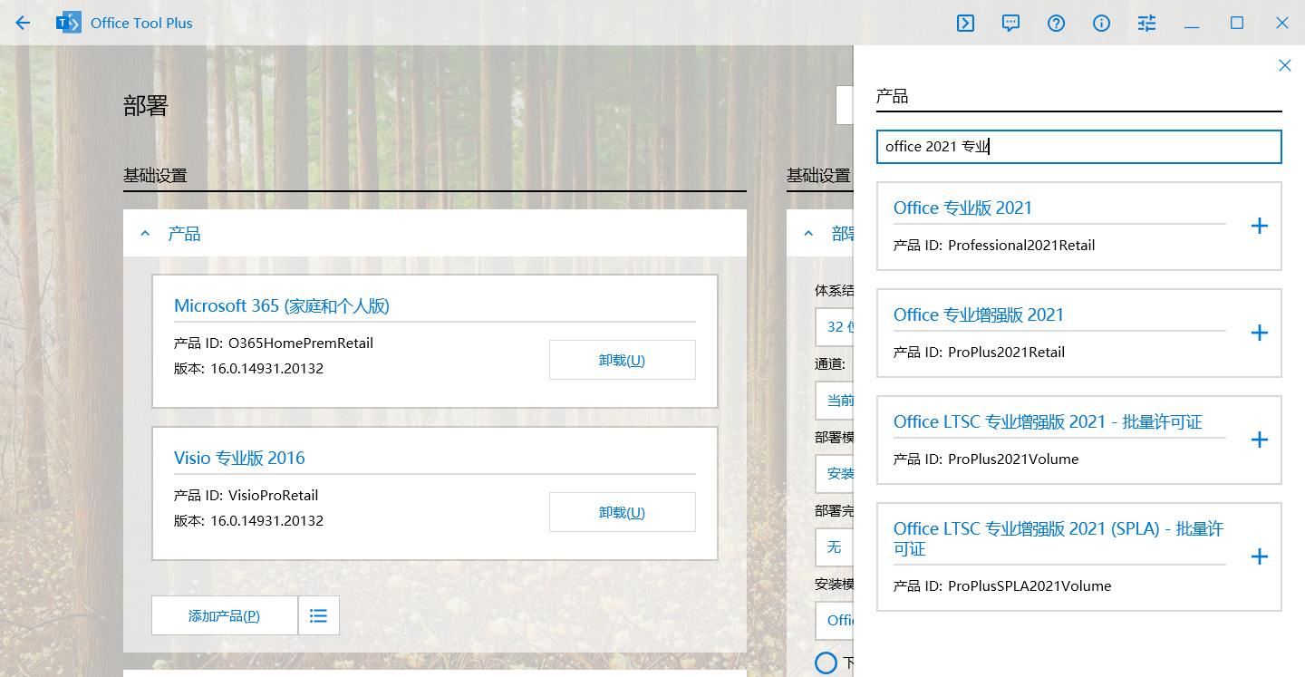Open the about info icon
The height and width of the screenshot is (677, 1305).
coord(1101,24)
